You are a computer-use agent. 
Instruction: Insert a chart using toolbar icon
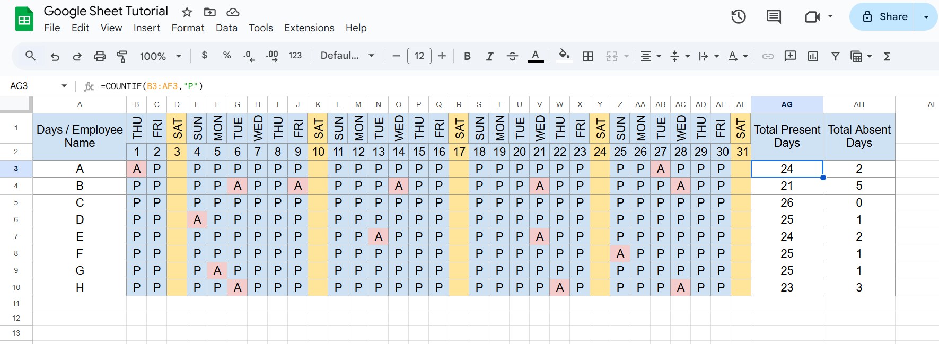pyautogui.click(x=813, y=56)
